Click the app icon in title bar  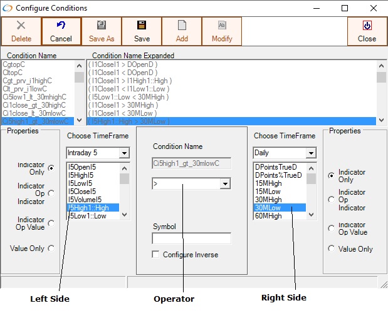[x=8, y=8]
